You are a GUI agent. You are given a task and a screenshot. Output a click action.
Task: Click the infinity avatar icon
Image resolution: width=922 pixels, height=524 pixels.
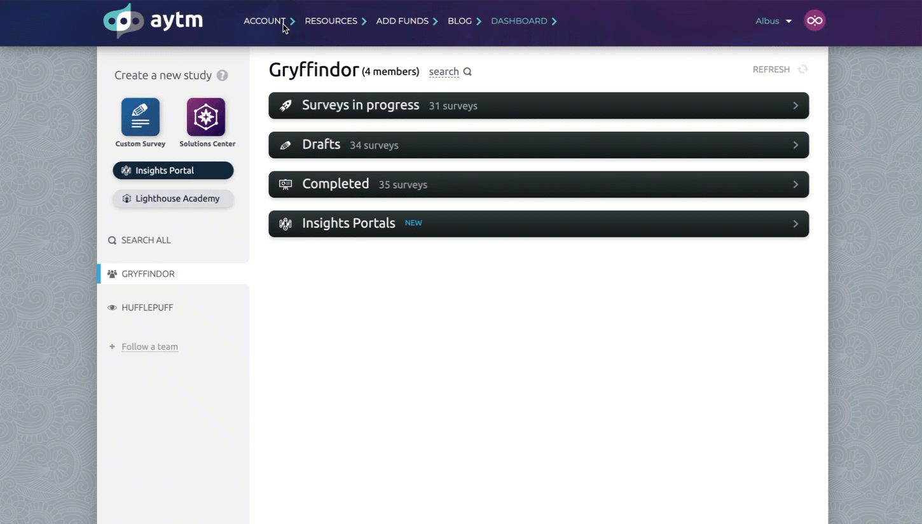(815, 21)
